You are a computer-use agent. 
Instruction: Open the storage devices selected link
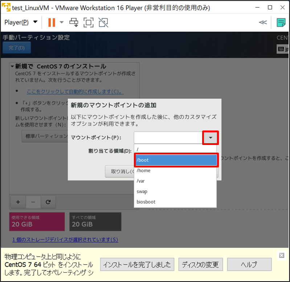pyautogui.click(x=65, y=240)
